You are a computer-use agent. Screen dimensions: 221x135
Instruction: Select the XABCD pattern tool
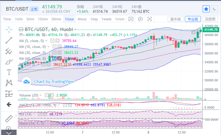[9, 83]
